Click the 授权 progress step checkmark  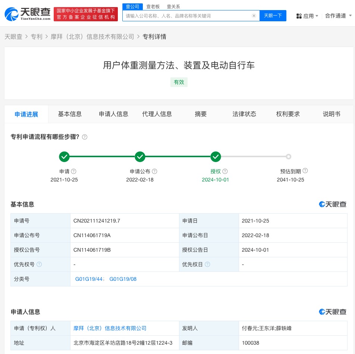point(216,157)
